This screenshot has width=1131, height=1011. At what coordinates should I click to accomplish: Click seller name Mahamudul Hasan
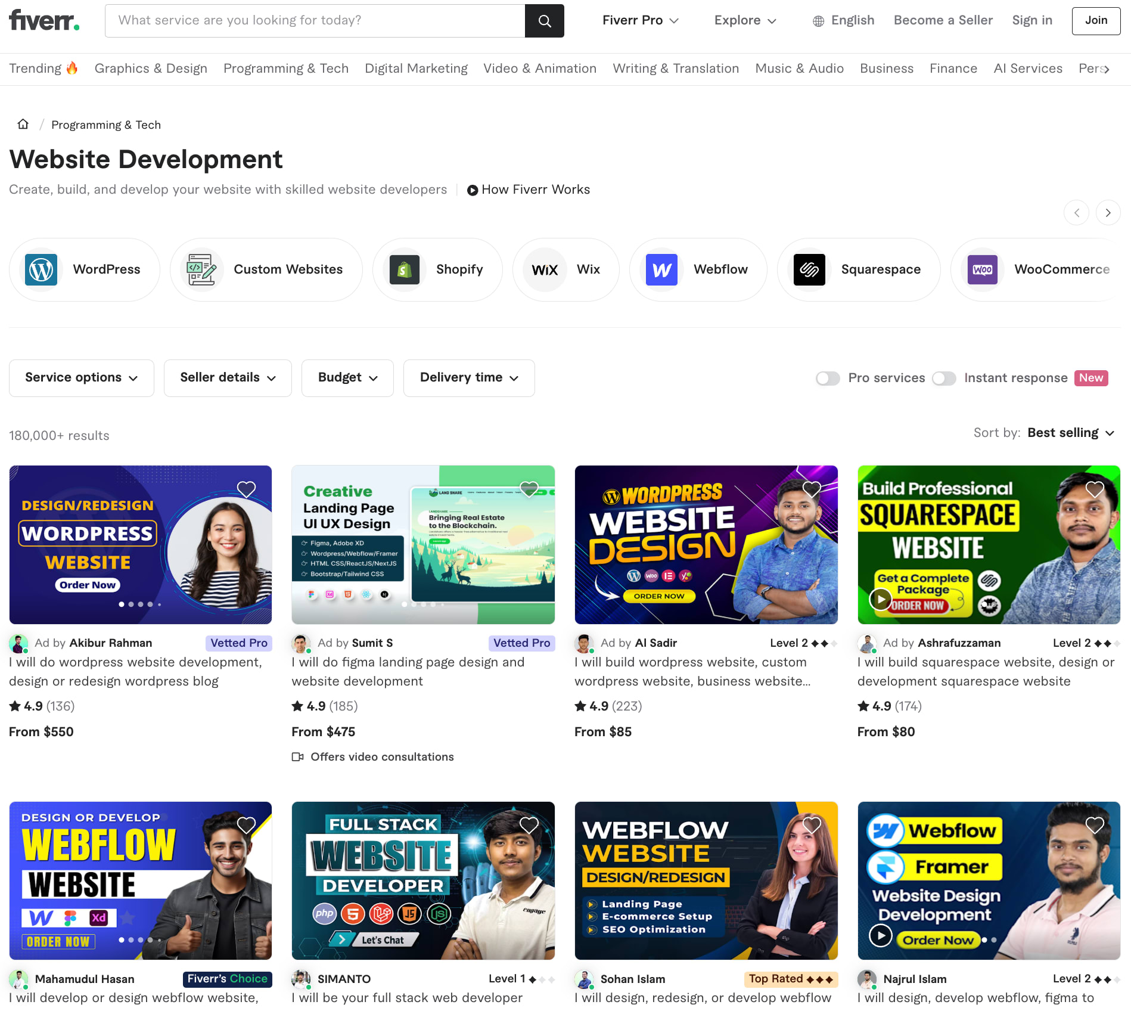pyautogui.click(x=85, y=979)
